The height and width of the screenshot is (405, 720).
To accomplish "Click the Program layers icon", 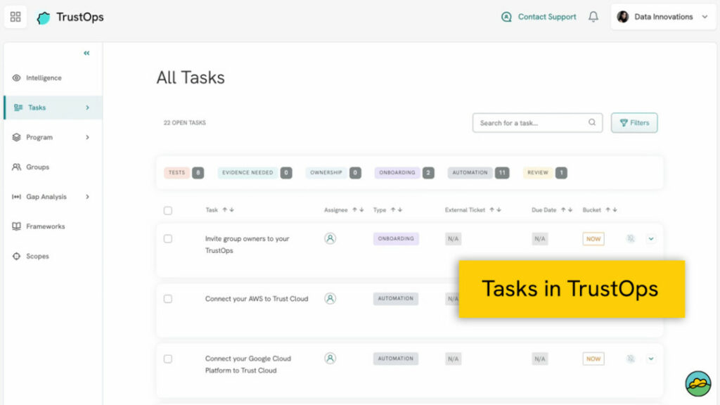I will 17,137.
